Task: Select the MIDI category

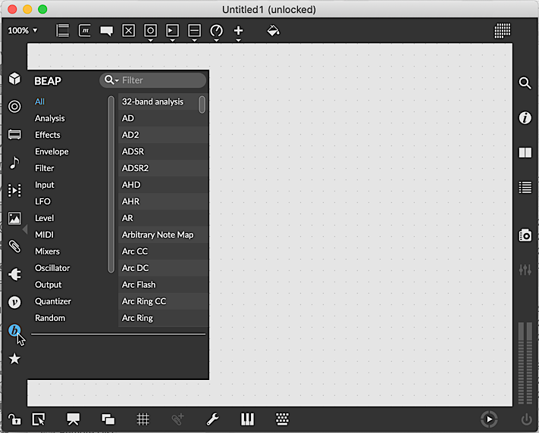Action: [x=44, y=235]
